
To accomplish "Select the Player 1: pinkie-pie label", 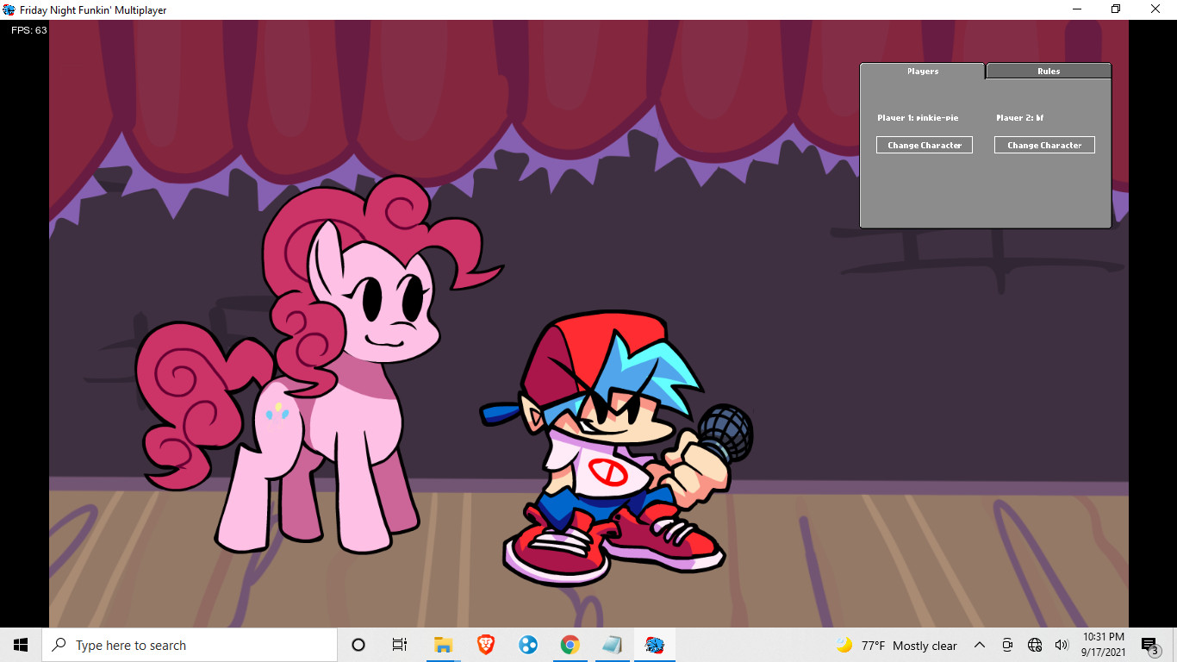I will [x=918, y=118].
